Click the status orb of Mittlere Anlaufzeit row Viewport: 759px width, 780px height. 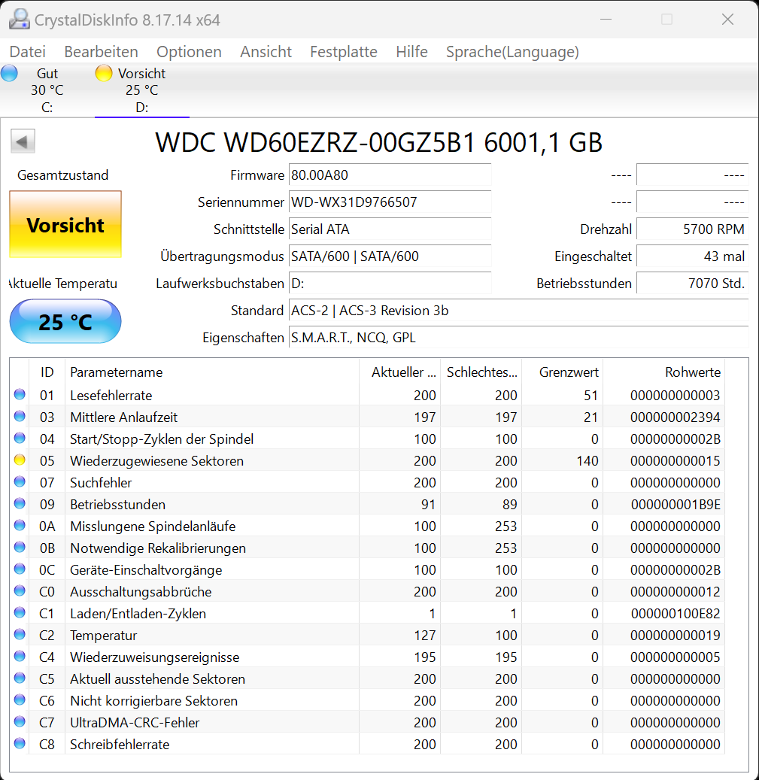20,417
